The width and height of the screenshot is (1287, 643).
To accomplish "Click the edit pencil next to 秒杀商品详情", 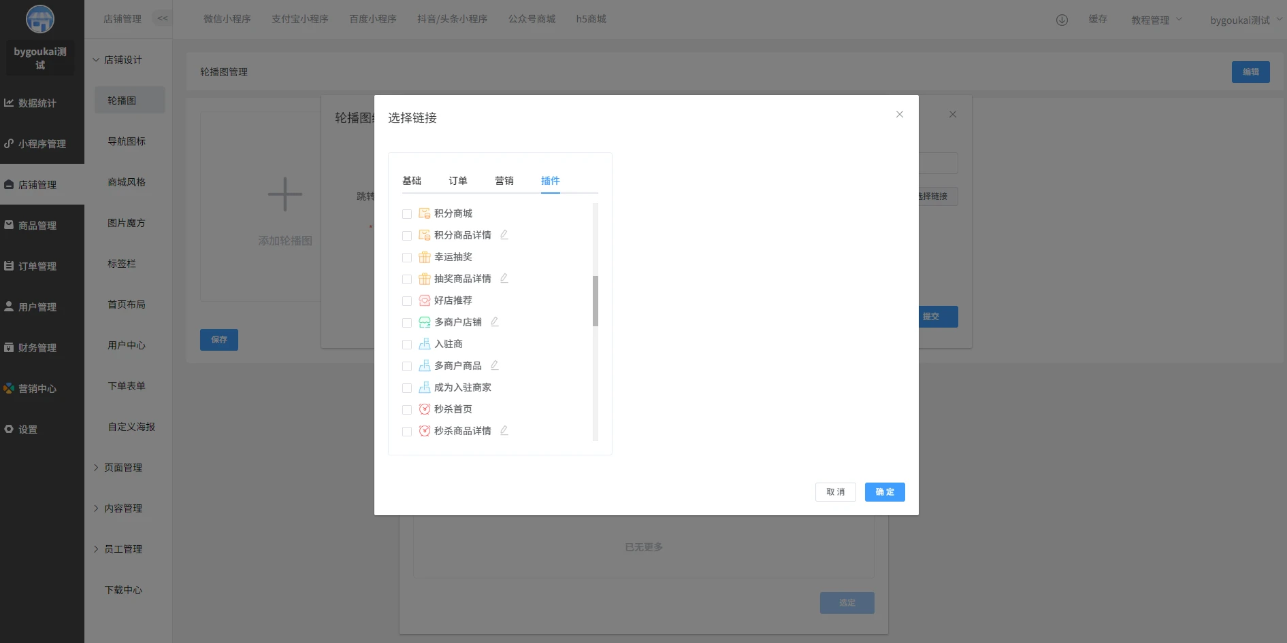I will 504,430.
